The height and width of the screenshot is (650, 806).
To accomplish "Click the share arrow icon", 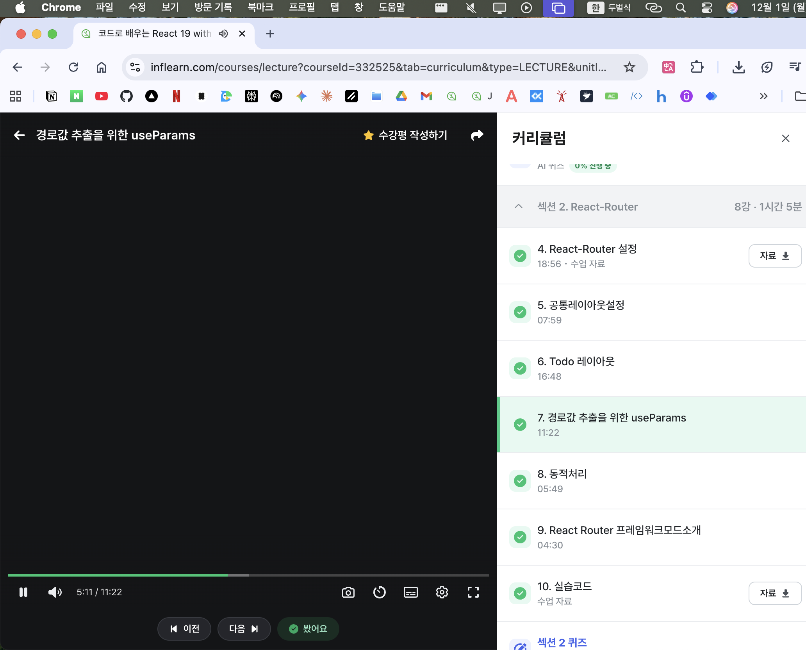I will pyautogui.click(x=477, y=135).
